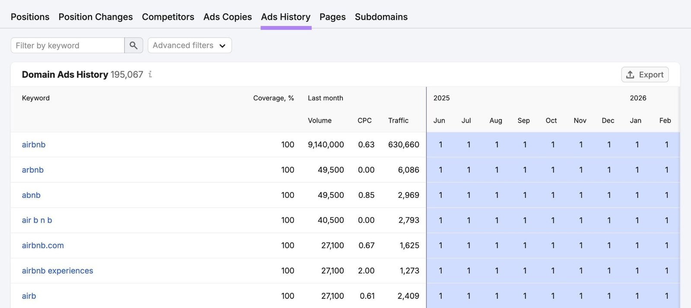
Task: Click the Keyword column header
Action: (x=36, y=98)
